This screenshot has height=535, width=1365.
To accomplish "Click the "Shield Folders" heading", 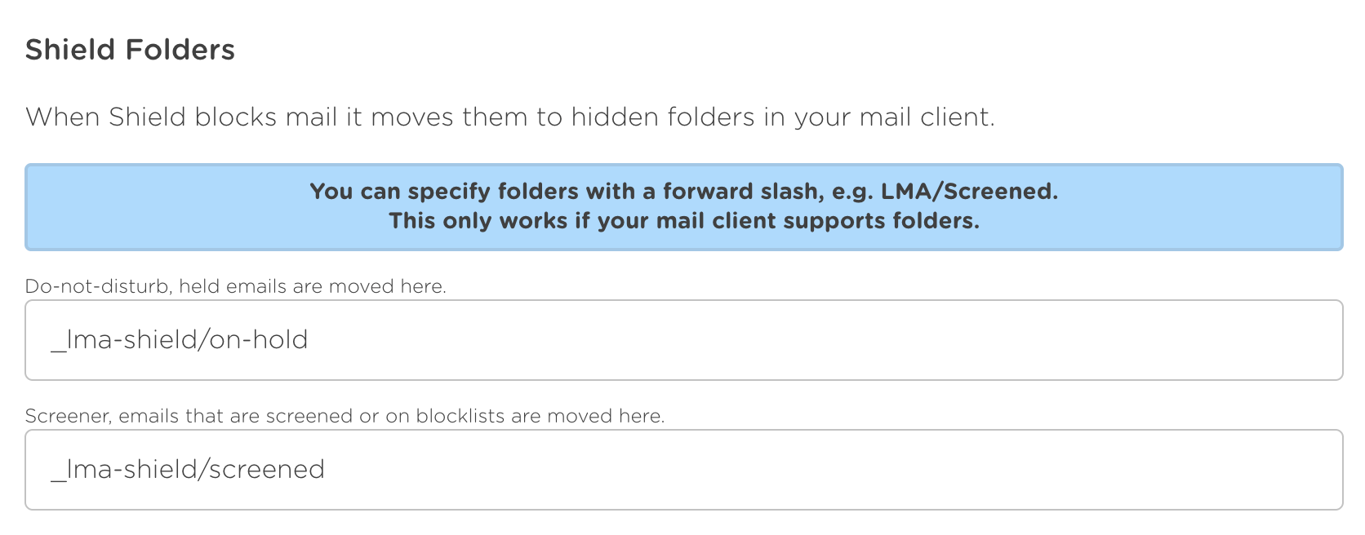I will point(130,50).
